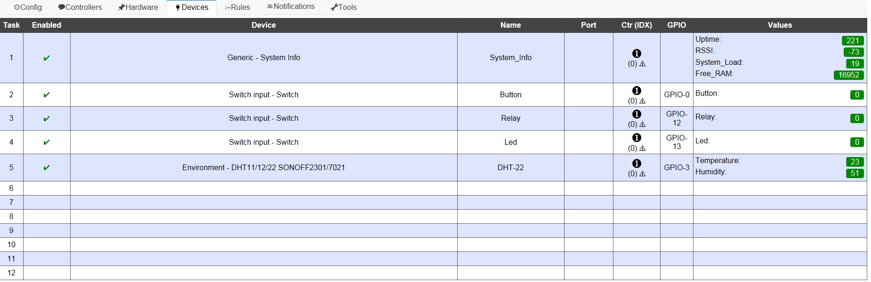Click controller 1 icon in DHT-22 row
Screen dimensions: 871x282
point(637,164)
